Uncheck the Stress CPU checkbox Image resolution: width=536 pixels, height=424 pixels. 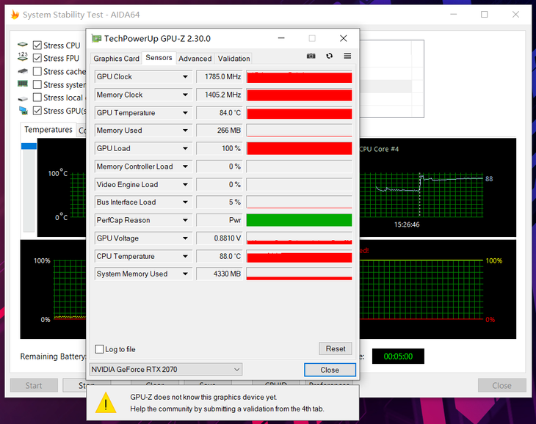[x=37, y=45]
